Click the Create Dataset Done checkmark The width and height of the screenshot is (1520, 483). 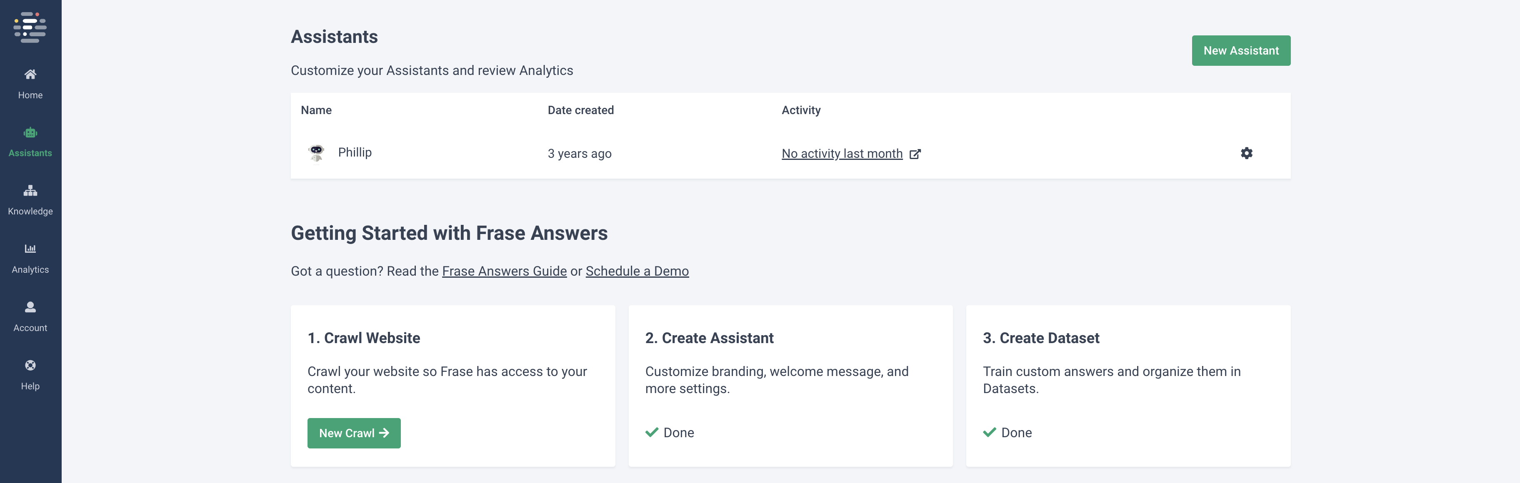pos(989,432)
